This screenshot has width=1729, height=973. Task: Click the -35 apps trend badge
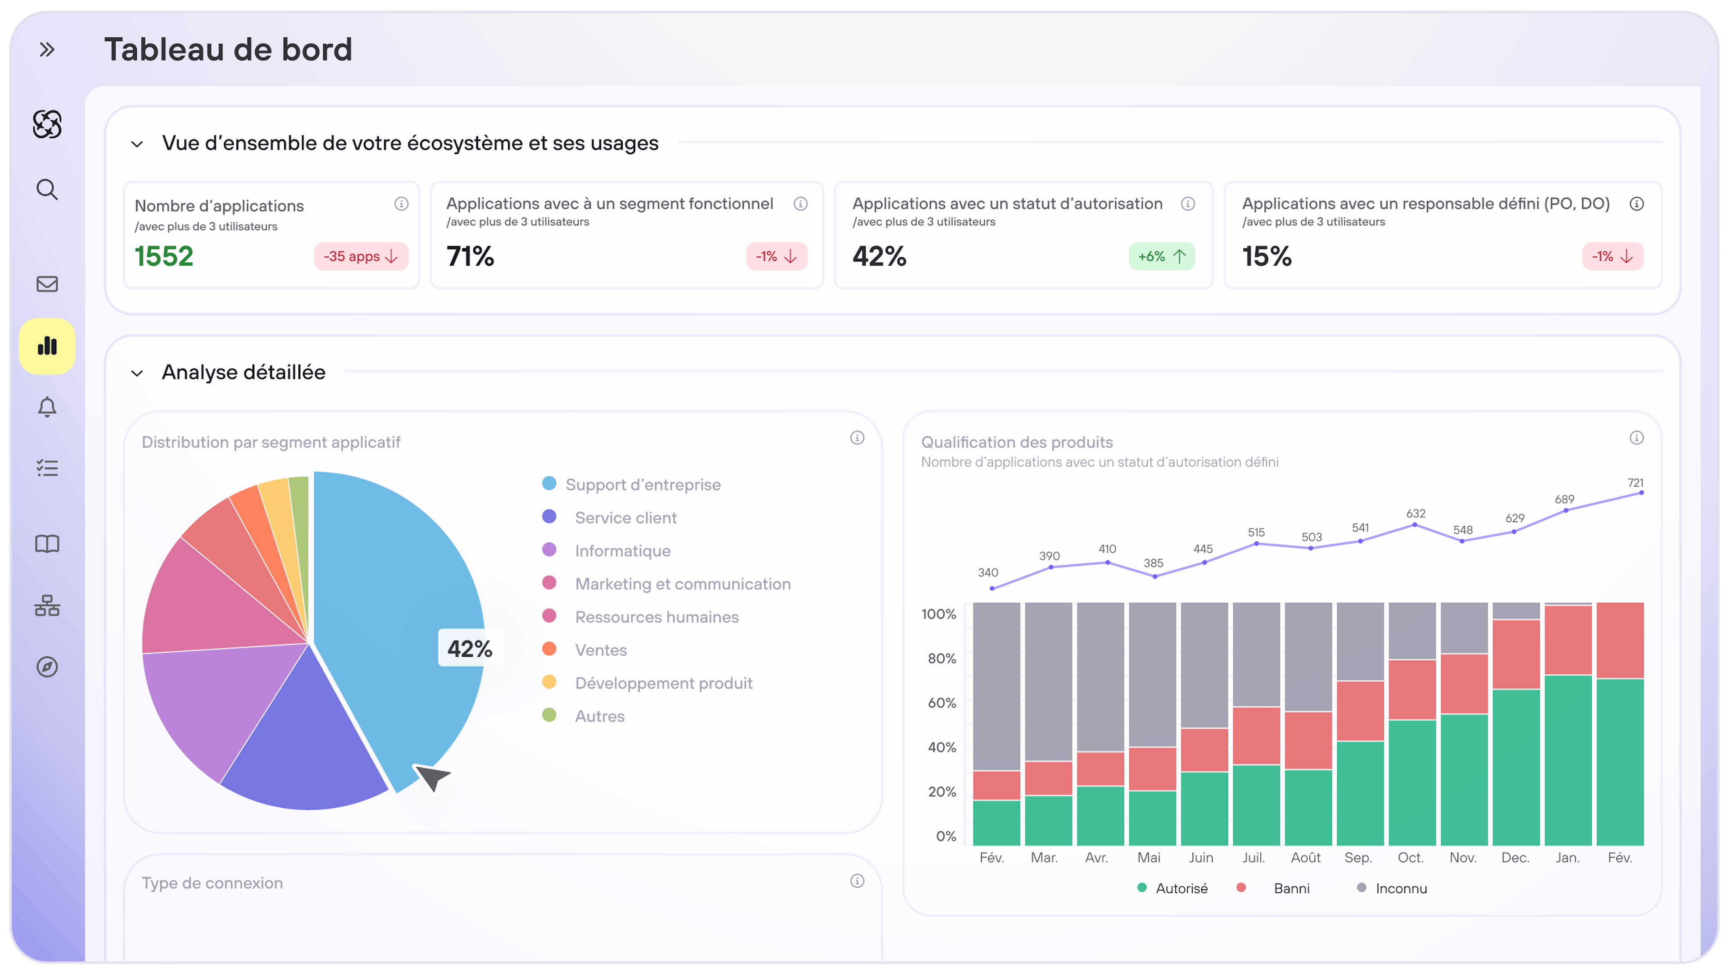[x=360, y=256]
